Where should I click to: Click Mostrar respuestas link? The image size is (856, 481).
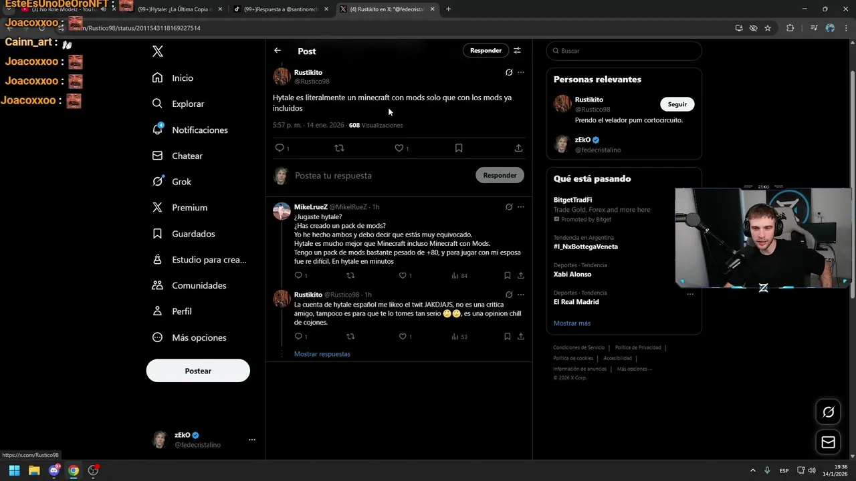tap(322, 354)
